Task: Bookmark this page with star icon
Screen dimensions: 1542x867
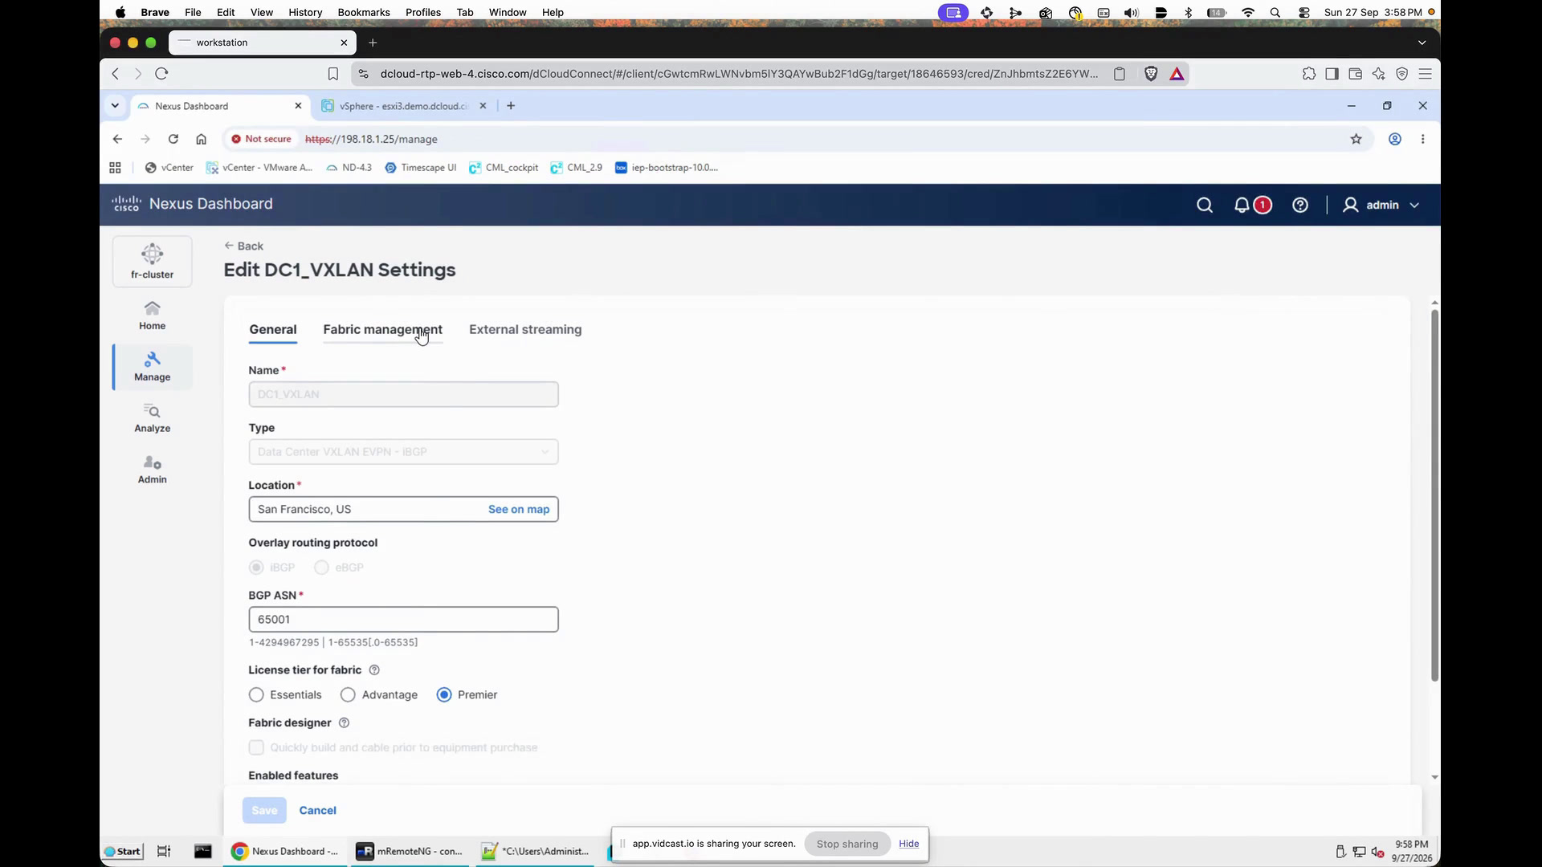Action: pos(1356,139)
